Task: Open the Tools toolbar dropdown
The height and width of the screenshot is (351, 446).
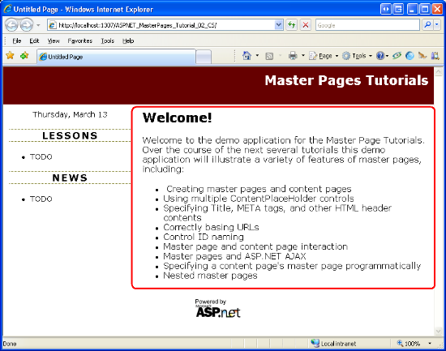Action: coord(357,56)
